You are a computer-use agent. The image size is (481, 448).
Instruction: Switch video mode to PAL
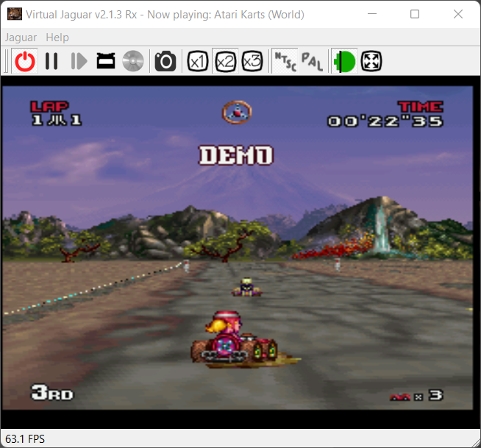[x=312, y=61]
